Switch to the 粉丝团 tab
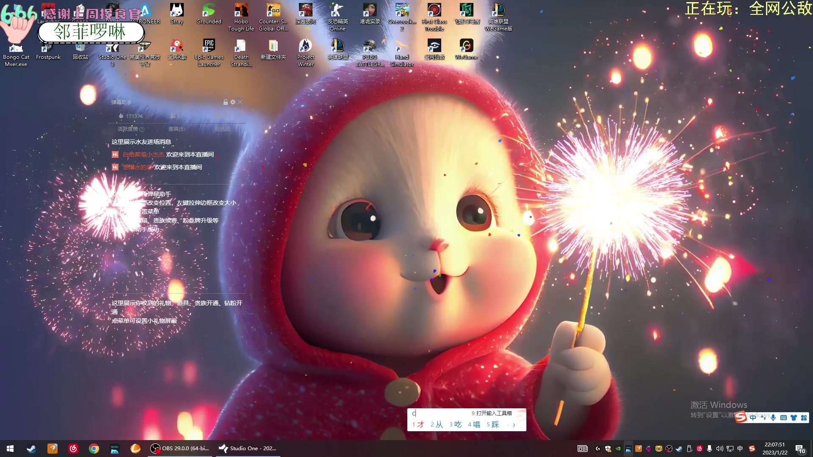813x457 pixels. [x=222, y=129]
